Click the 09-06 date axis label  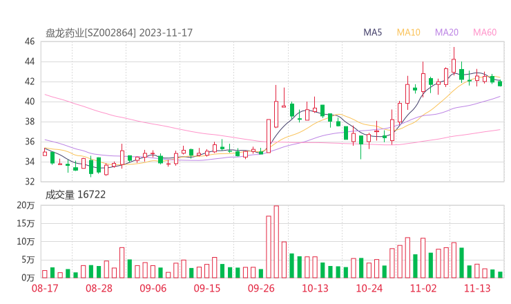click(x=153, y=288)
